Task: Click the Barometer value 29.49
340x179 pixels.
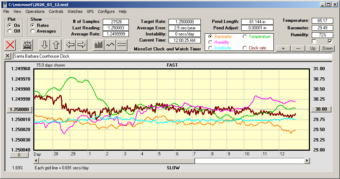Action: 322,28
